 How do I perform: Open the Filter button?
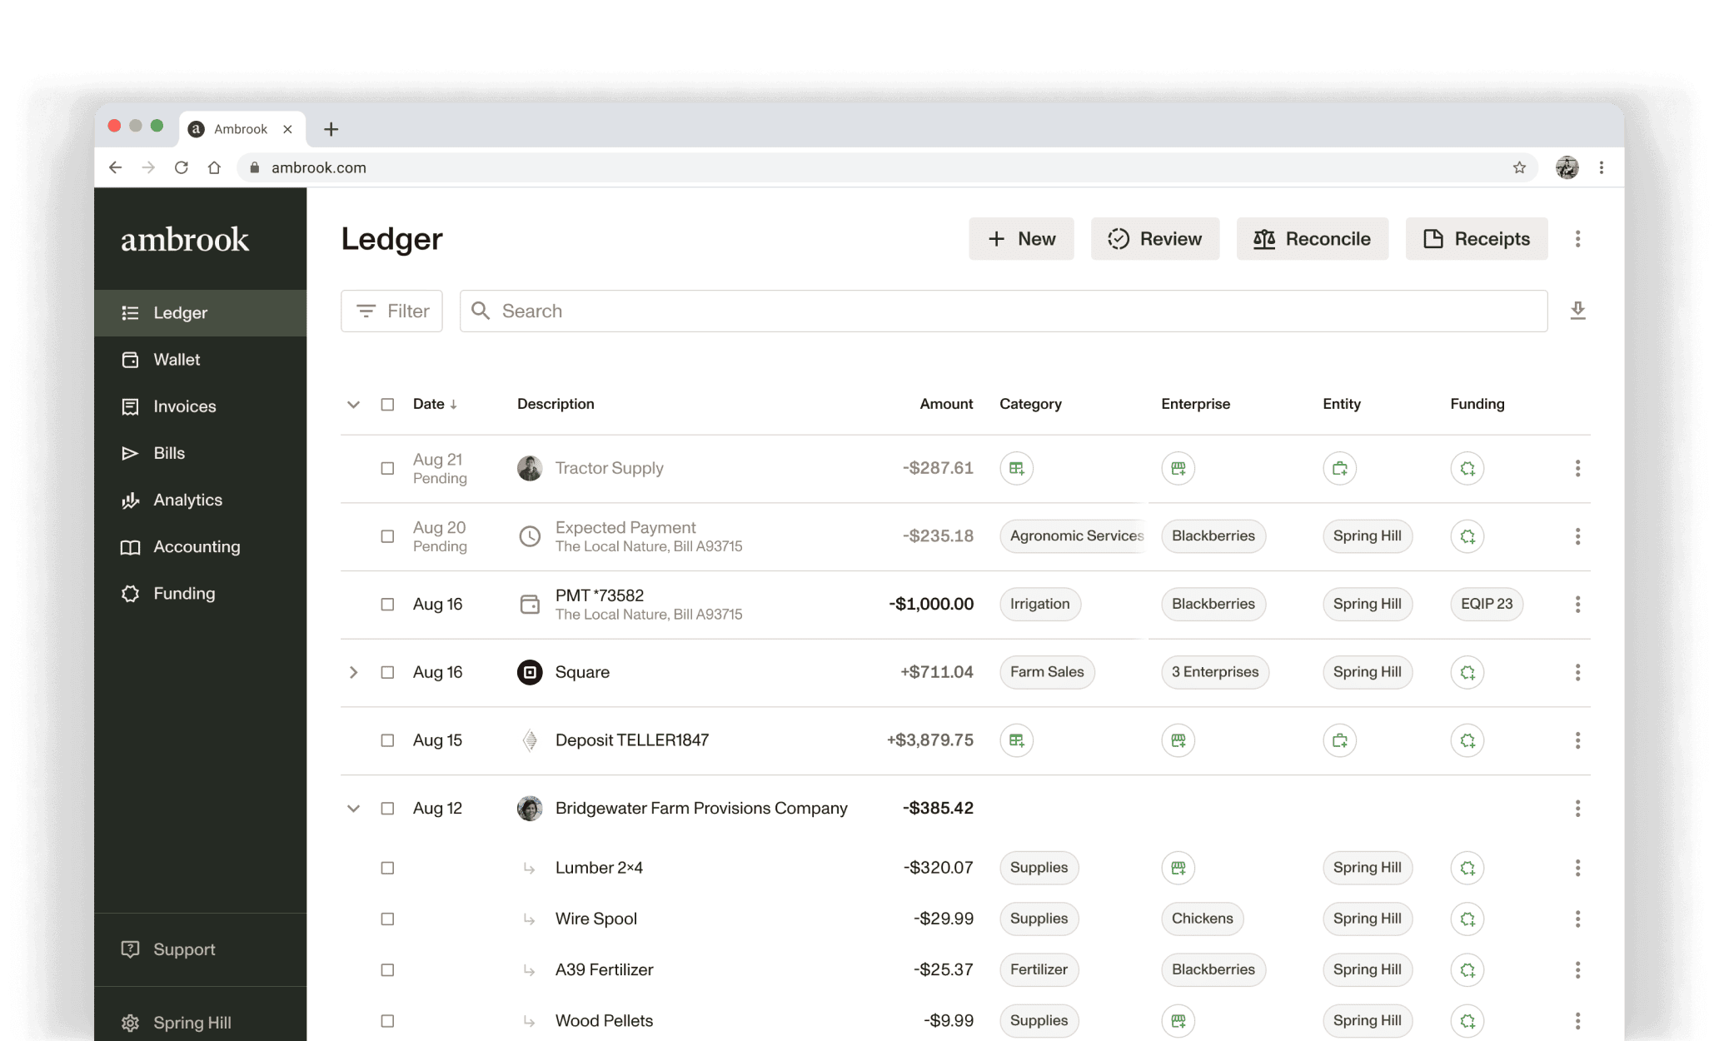(391, 311)
